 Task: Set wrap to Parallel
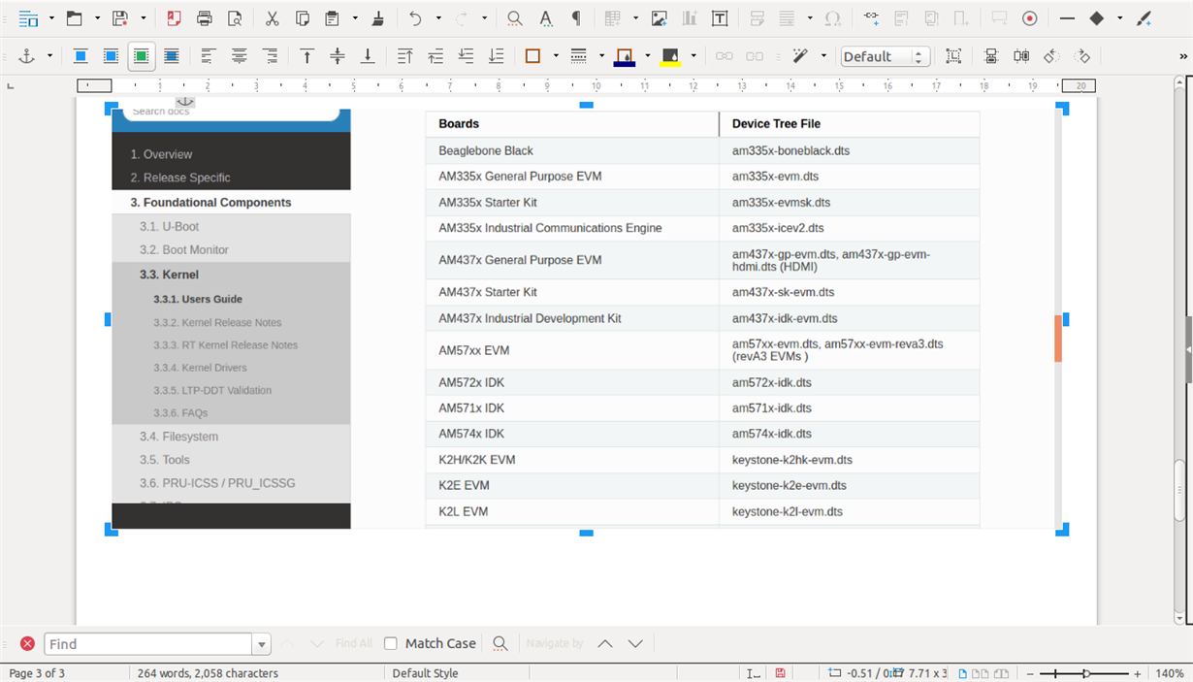[x=111, y=56]
